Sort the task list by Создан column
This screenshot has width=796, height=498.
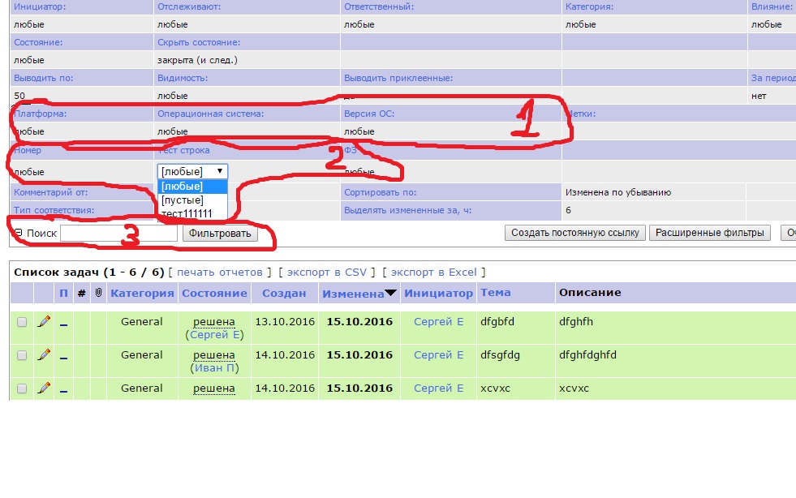click(284, 293)
